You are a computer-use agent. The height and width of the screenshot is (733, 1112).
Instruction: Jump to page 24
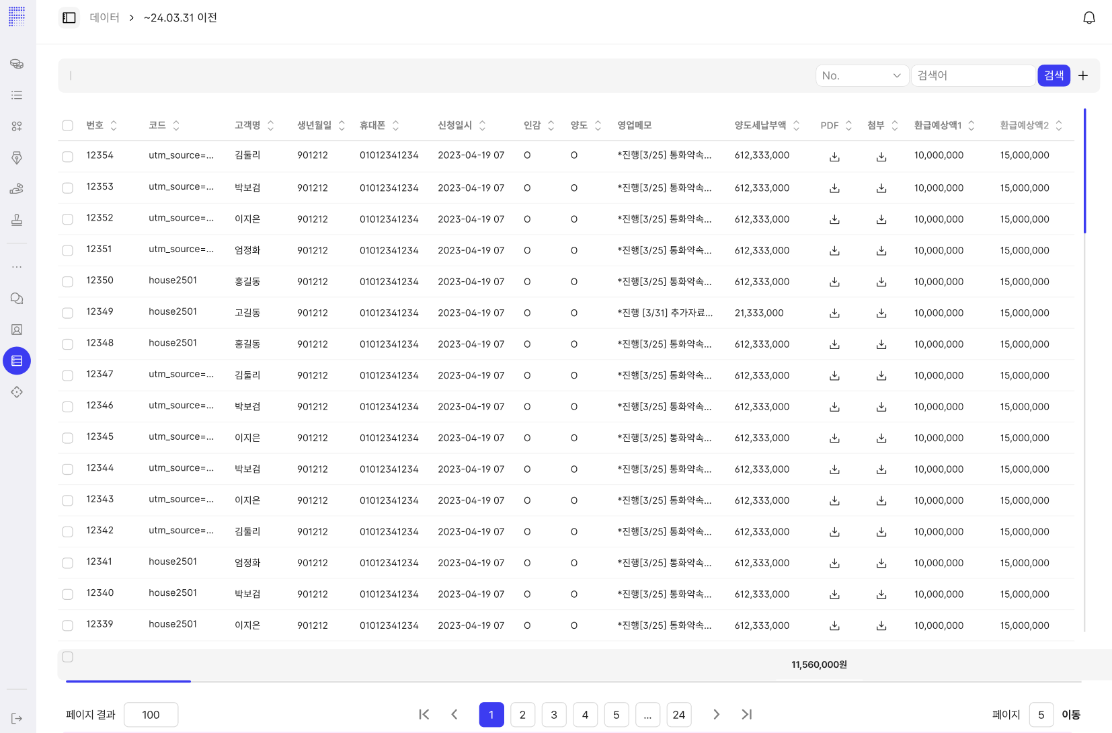point(679,715)
